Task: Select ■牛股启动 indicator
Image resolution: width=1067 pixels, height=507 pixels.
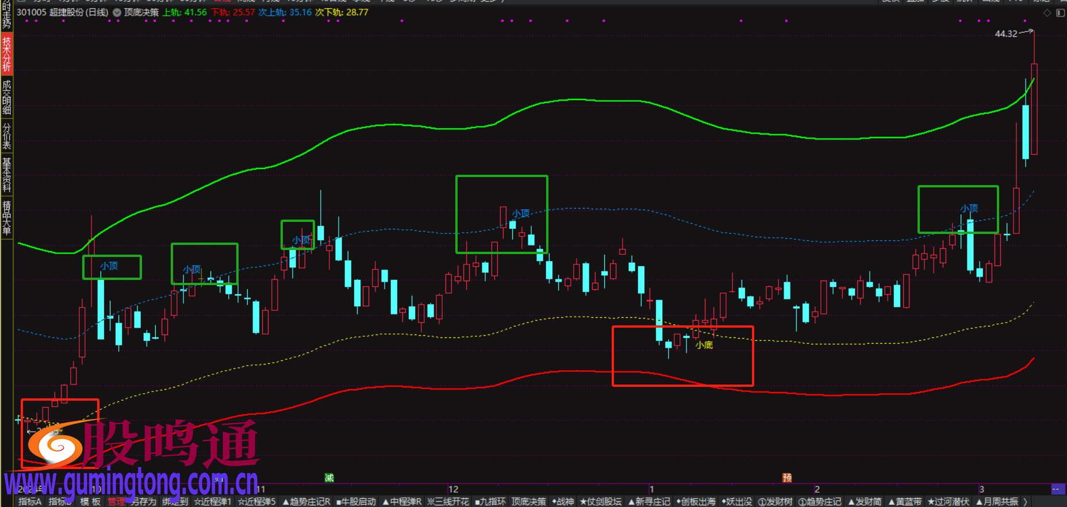Action: tap(356, 502)
